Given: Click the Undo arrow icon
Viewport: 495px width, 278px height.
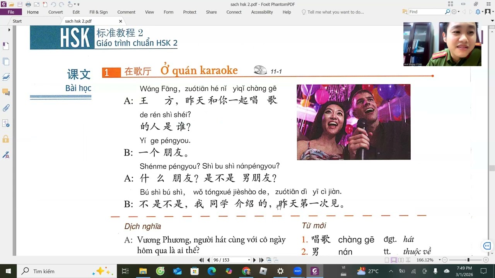Looking at the screenshot, I should (x=53, y=5).
